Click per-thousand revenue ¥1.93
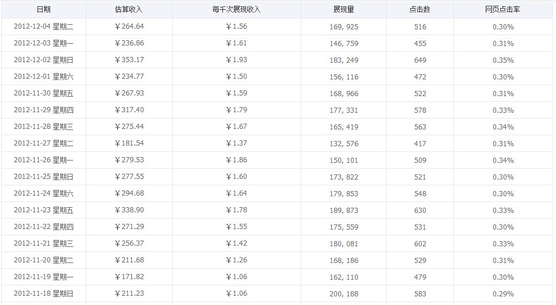 [236, 59]
